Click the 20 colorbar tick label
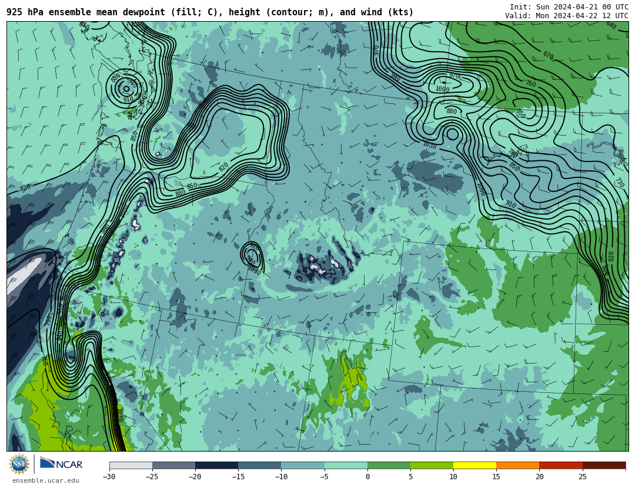The height and width of the screenshot is (488, 635). click(539, 477)
